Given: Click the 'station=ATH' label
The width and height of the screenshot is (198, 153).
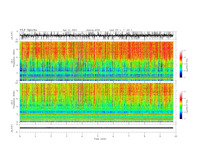Looking at the screenshot, I should (93, 30).
